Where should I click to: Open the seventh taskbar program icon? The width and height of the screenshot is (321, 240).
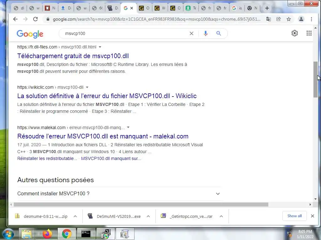click(125, 234)
